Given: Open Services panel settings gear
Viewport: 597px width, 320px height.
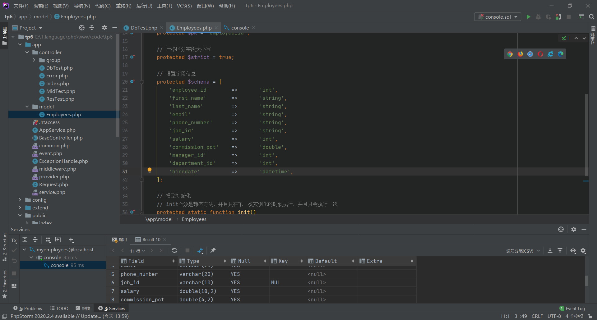Looking at the screenshot, I should 574,229.
